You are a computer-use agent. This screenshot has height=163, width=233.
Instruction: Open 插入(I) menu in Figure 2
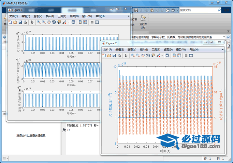click(144, 50)
